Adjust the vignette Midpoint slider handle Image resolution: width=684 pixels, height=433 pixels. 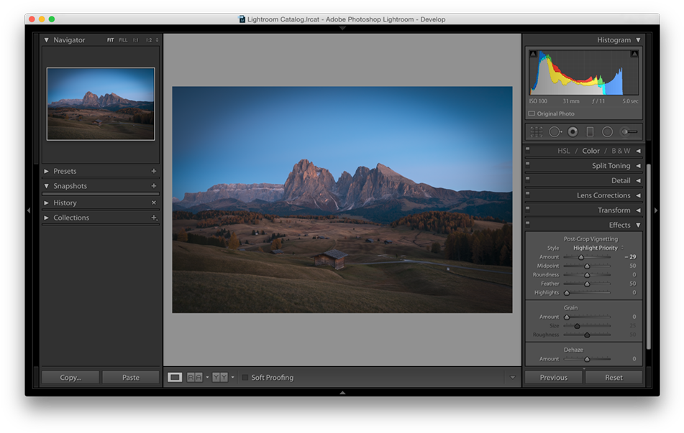pyautogui.click(x=587, y=266)
